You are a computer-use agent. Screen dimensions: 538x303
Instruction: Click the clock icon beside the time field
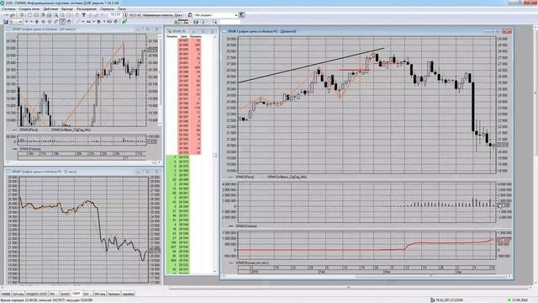[125, 15]
